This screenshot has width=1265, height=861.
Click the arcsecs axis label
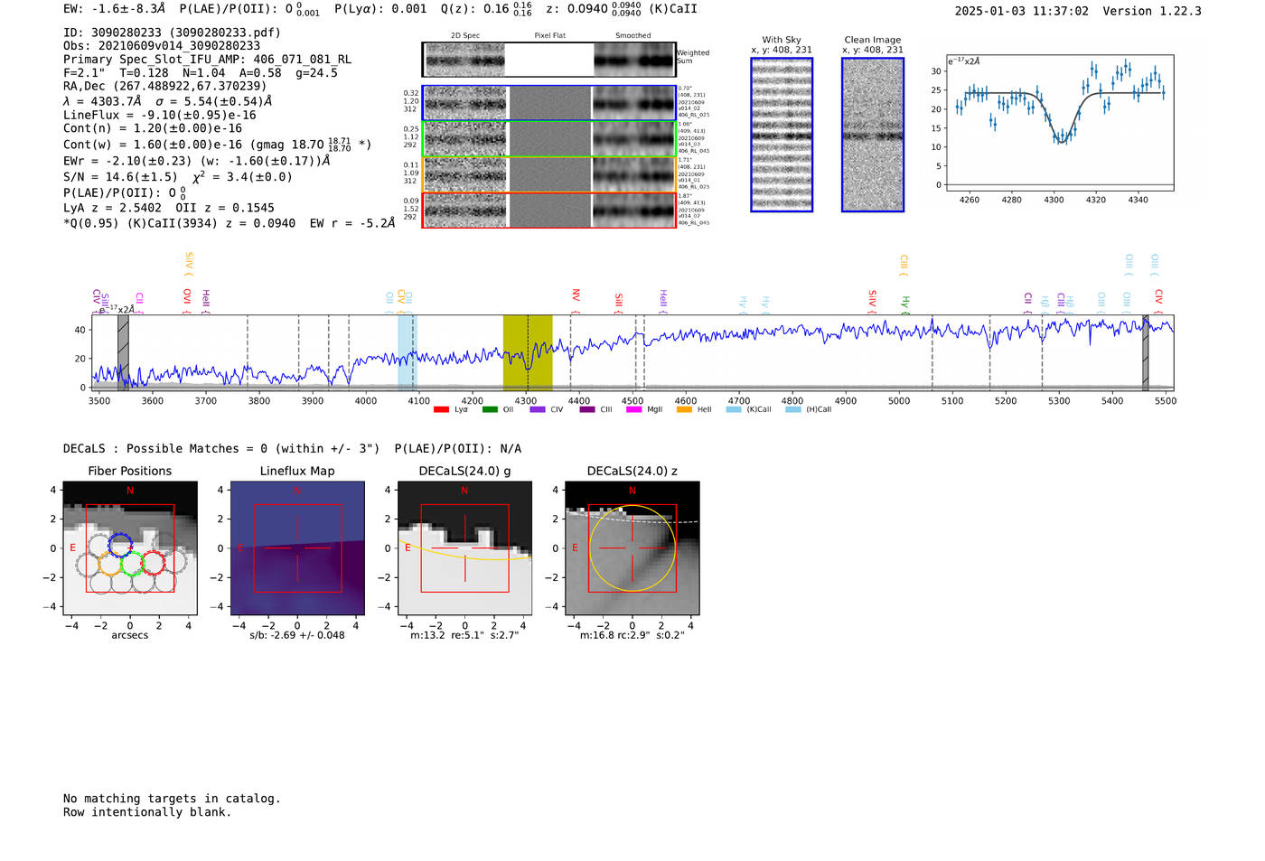[x=130, y=635]
